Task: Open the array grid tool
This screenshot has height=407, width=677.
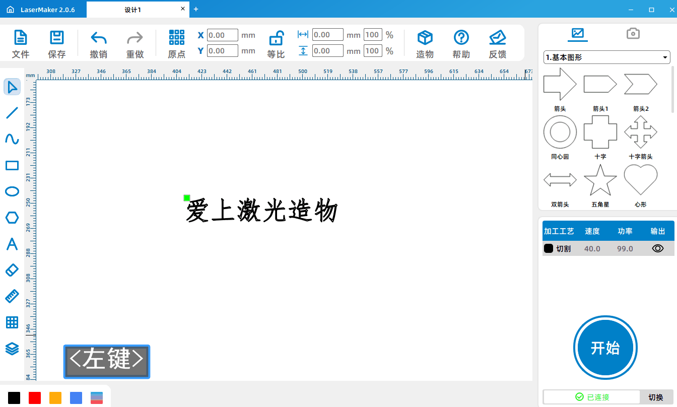Action: click(x=12, y=322)
